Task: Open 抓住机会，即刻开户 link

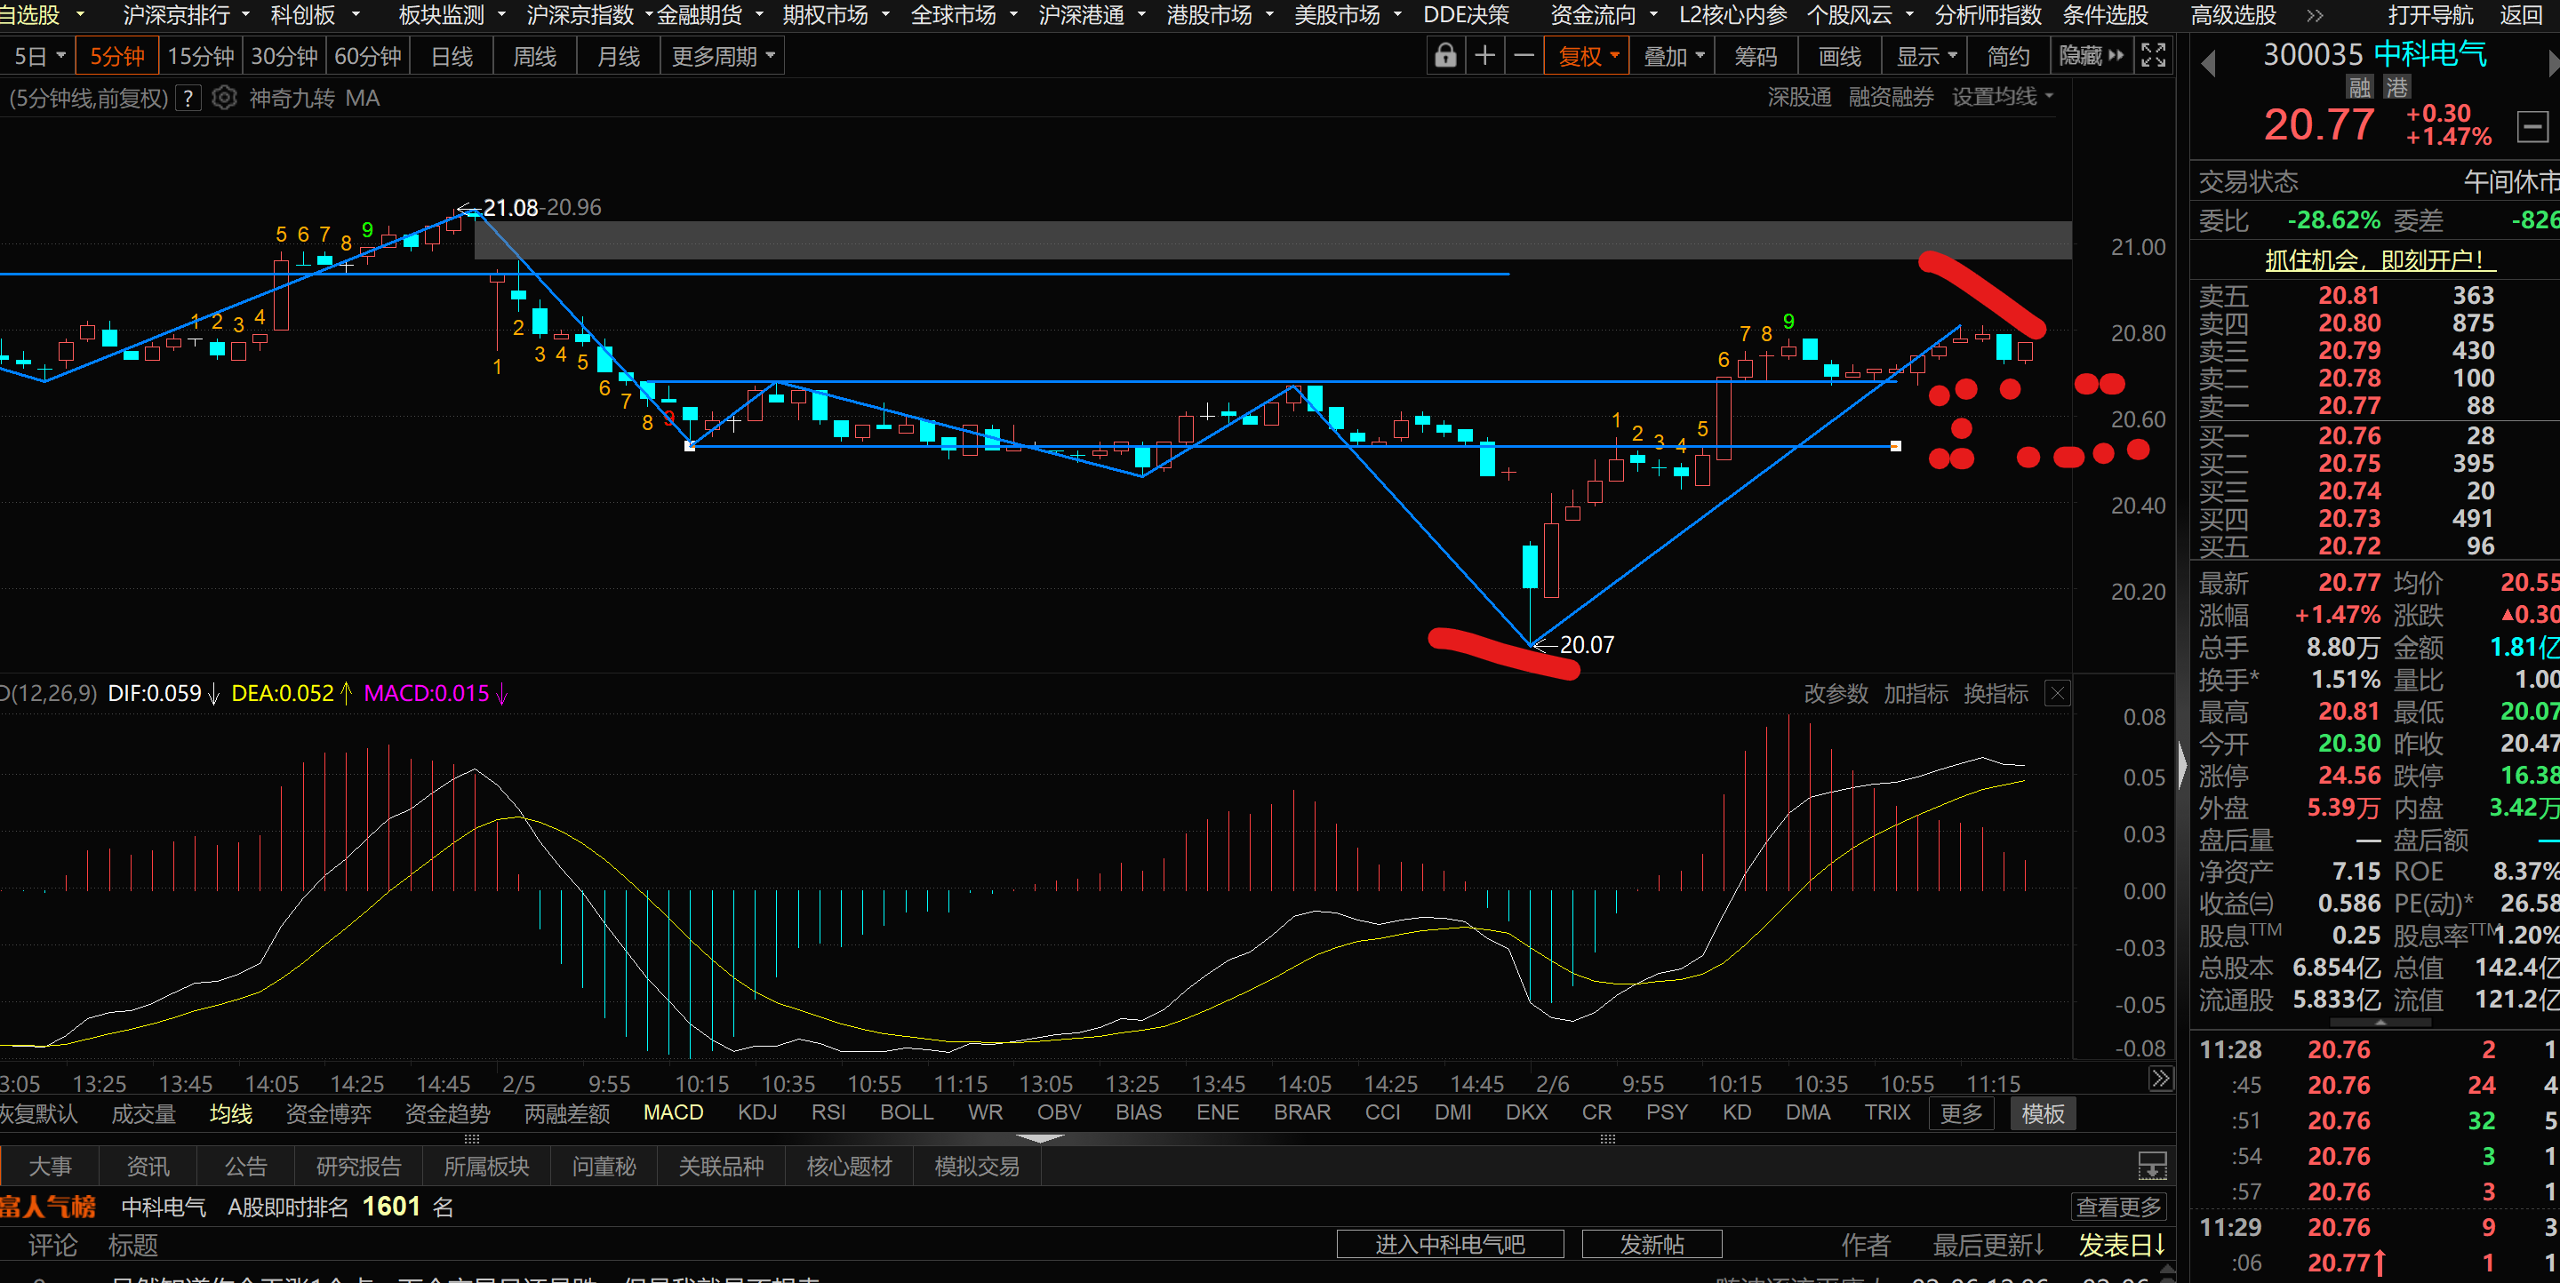Action: coord(2373,260)
